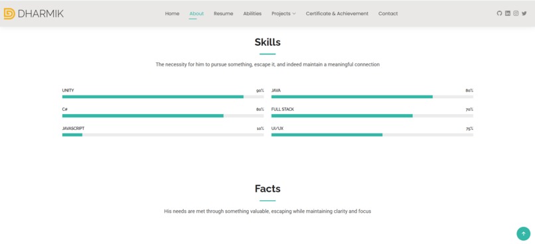Click the JAVA skill label

point(276,90)
